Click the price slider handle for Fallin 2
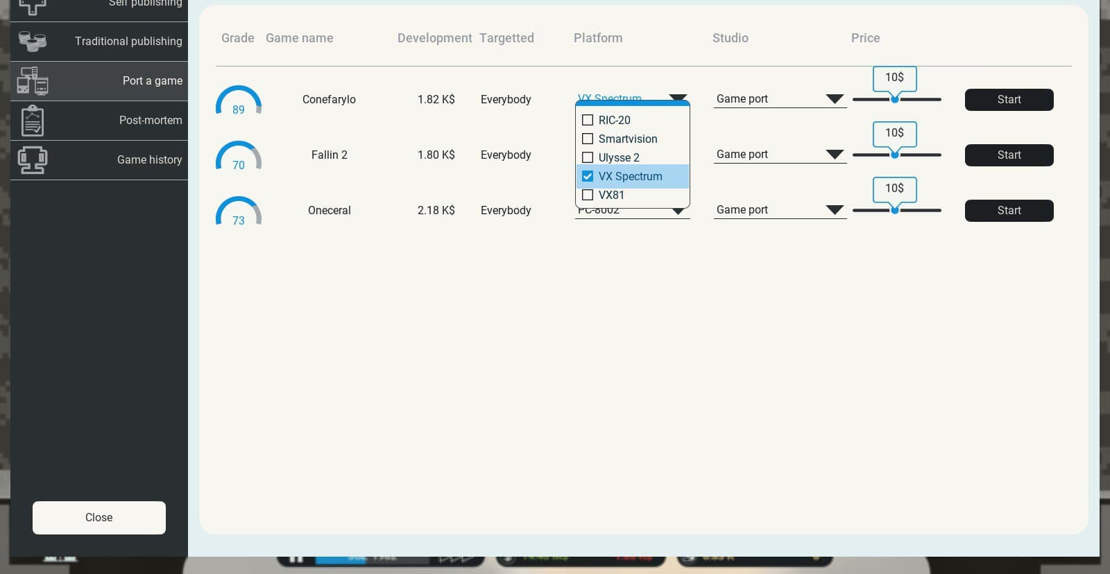The image size is (1110, 574). [x=895, y=155]
